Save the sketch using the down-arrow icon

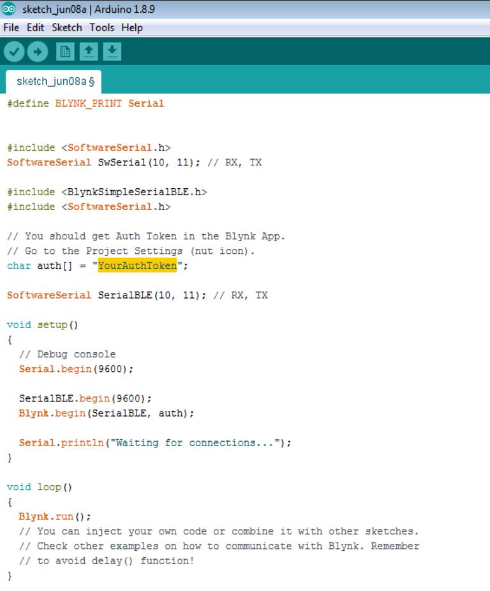[112, 52]
